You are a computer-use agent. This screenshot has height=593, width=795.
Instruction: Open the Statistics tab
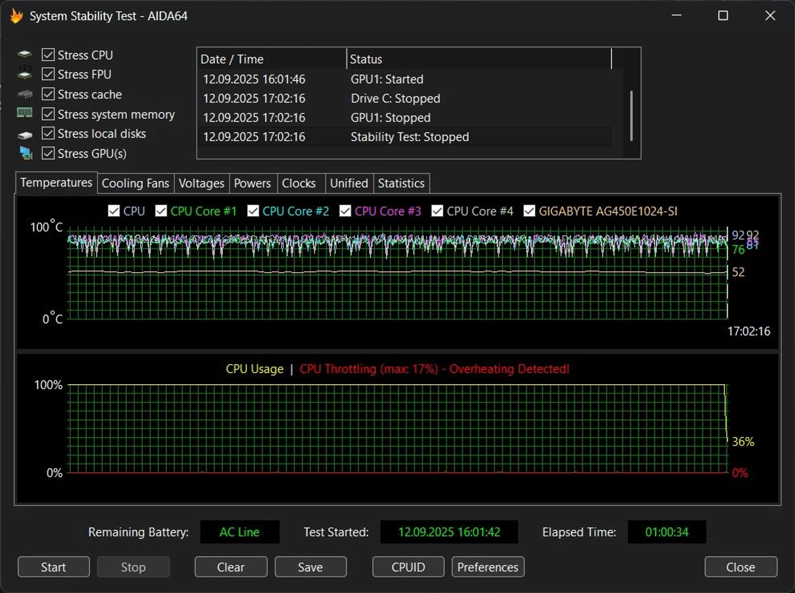pos(401,183)
